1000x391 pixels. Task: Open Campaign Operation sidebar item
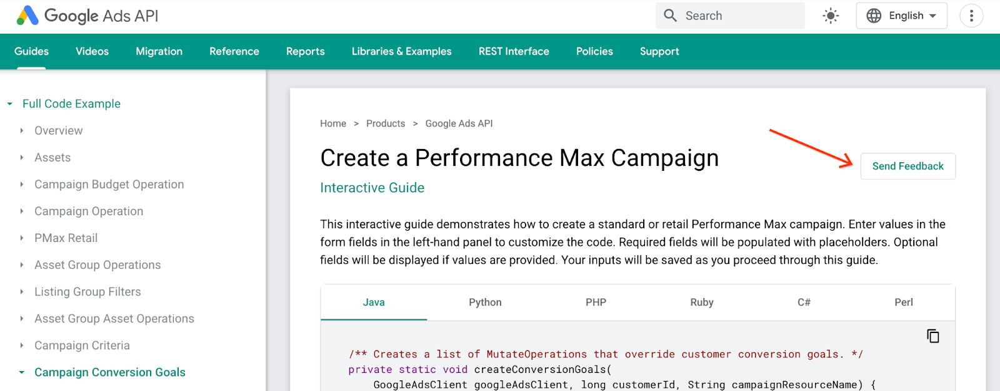pyautogui.click(x=89, y=211)
